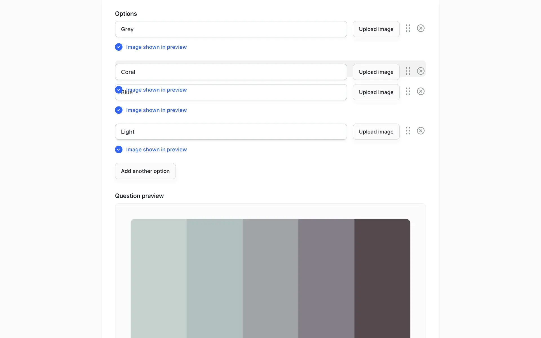Focus the Grey option text field
541x338 pixels.
point(230,29)
